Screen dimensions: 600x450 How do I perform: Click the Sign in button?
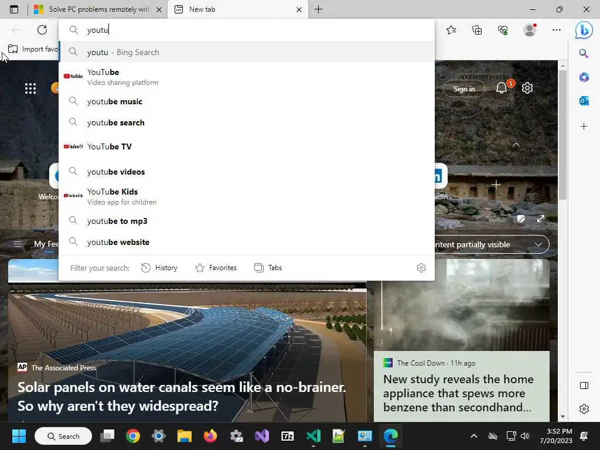(464, 89)
